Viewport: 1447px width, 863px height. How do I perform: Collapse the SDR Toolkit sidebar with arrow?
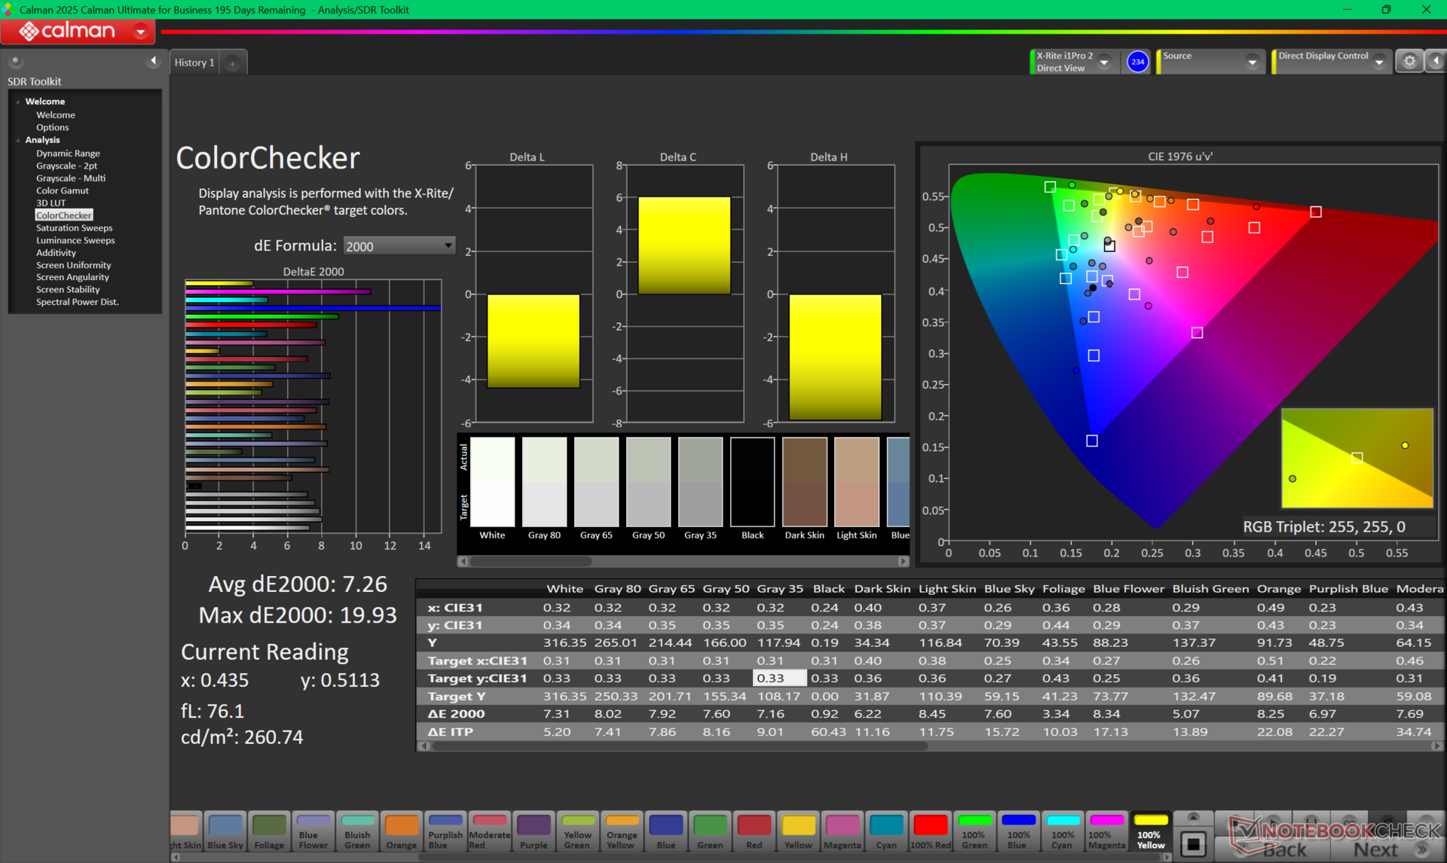coord(153,61)
